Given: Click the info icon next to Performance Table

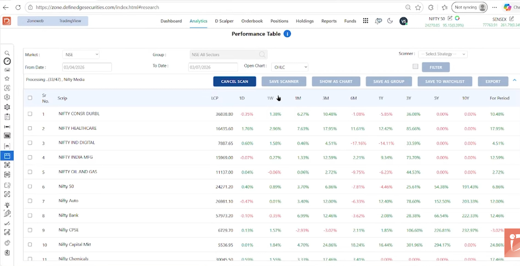Looking at the screenshot, I should (x=287, y=34).
